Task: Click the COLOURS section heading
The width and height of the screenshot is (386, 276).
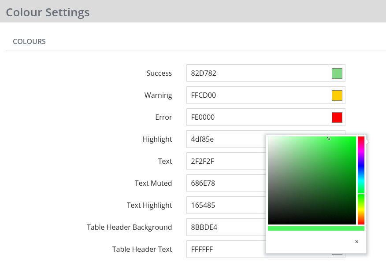Action: coord(29,41)
